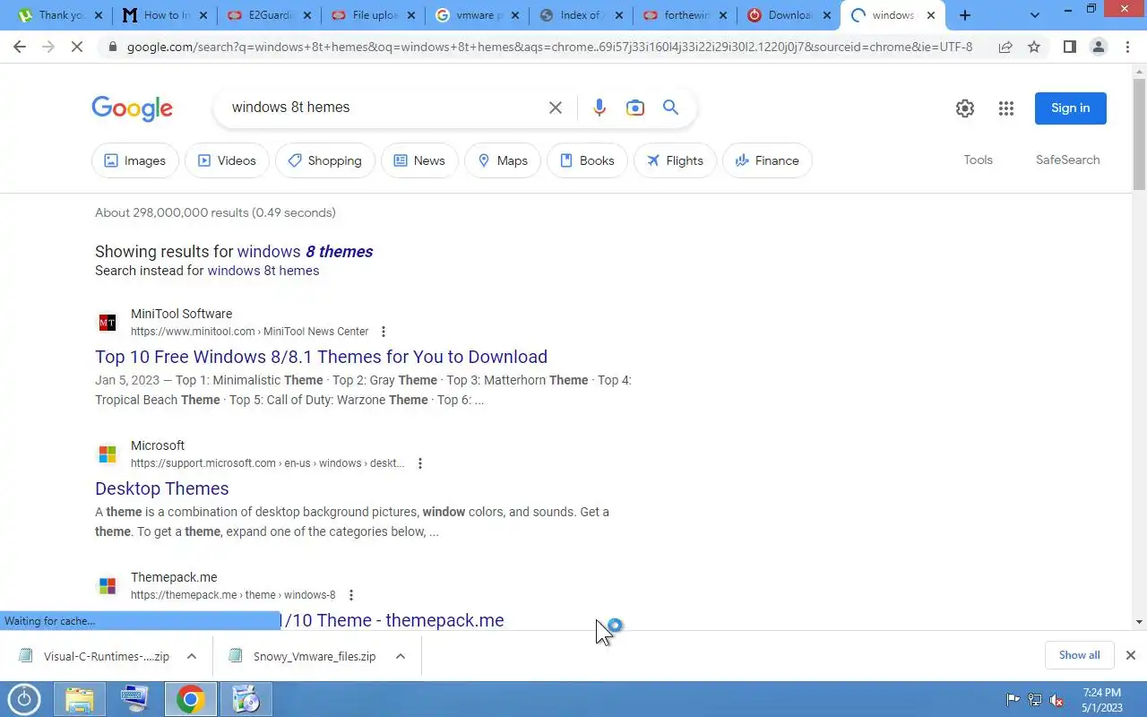Open More options for MiniTool result

tap(384, 332)
